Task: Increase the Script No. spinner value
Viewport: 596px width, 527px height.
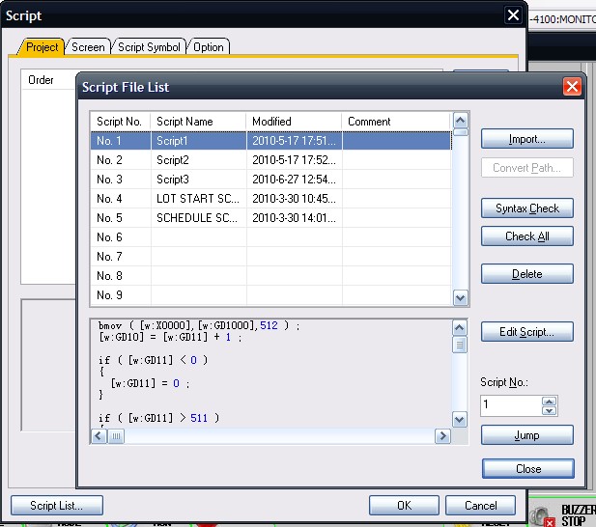Action: click(x=549, y=401)
